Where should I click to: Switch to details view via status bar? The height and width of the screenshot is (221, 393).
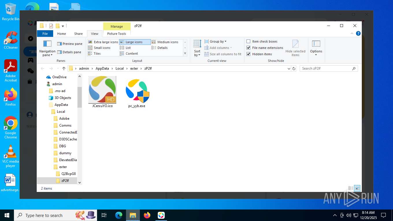tap(351, 188)
